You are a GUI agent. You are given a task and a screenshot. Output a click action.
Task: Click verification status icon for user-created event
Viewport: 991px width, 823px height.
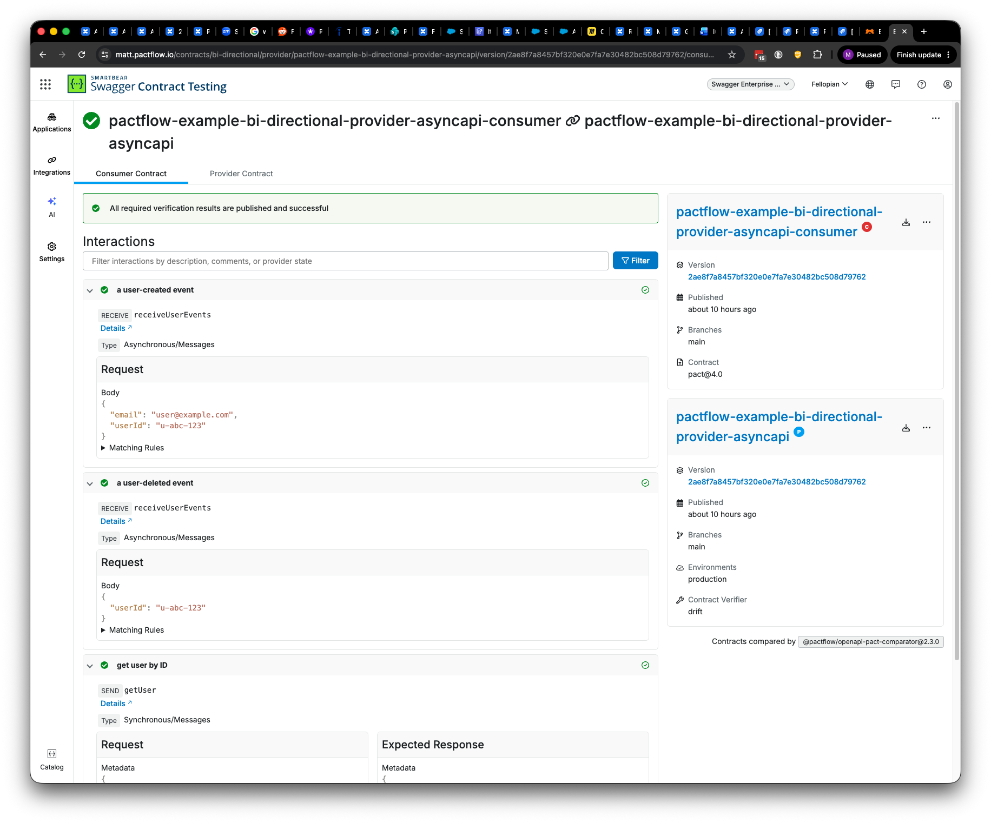point(645,290)
